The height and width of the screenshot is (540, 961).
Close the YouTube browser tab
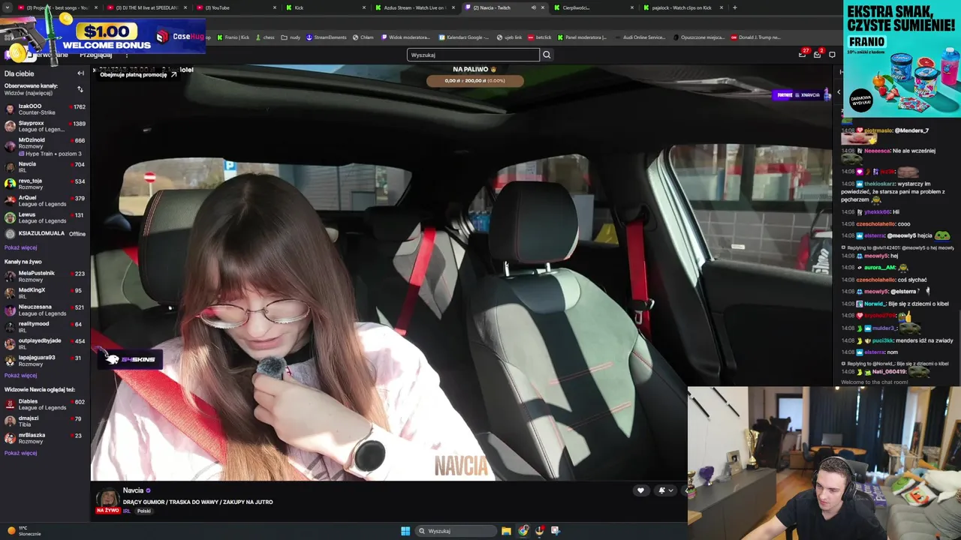point(275,7)
